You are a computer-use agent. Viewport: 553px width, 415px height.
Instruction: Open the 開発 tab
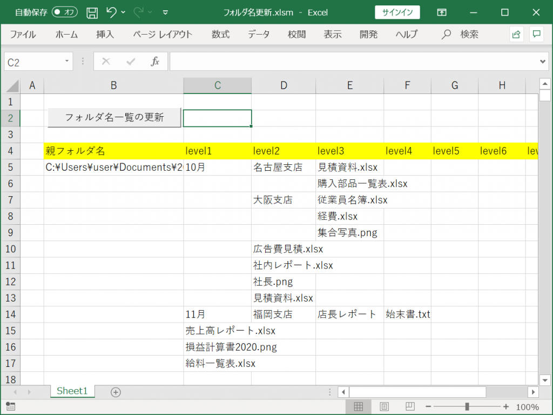coord(368,34)
